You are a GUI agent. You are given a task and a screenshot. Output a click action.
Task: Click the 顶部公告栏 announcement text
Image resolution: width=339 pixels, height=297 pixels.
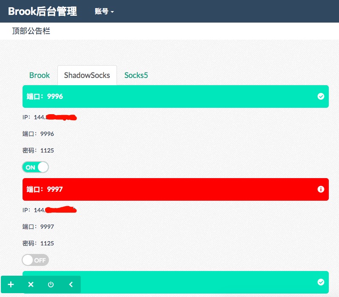pyautogui.click(x=31, y=31)
